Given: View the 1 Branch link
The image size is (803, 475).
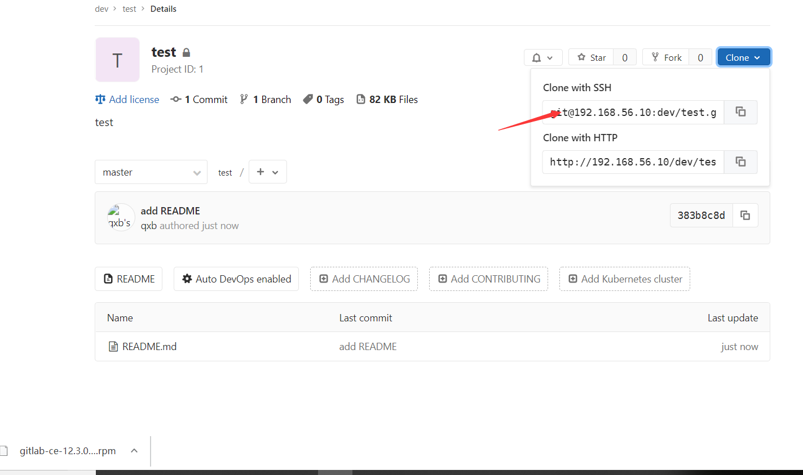Looking at the screenshot, I should (265, 100).
